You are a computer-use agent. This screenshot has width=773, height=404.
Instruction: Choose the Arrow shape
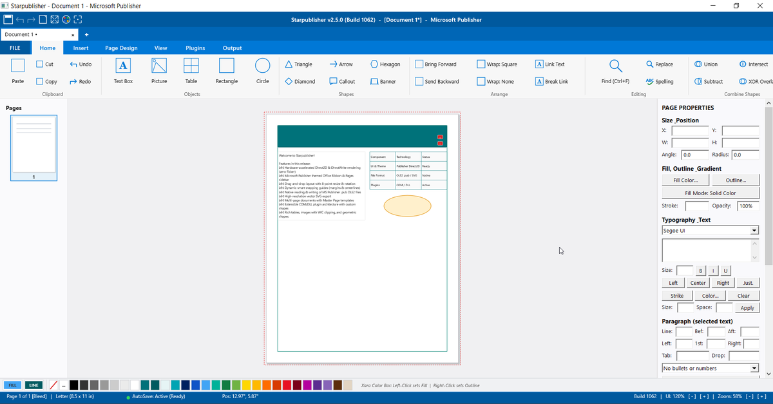[341, 64]
